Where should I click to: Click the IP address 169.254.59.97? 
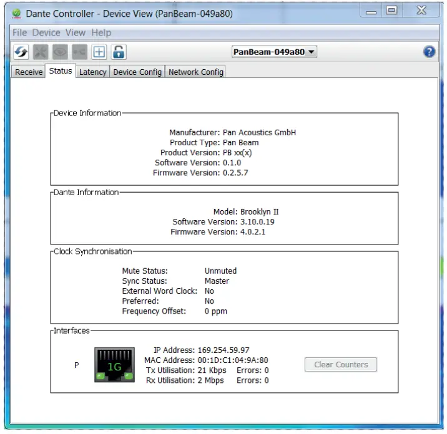pyautogui.click(x=223, y=350)
